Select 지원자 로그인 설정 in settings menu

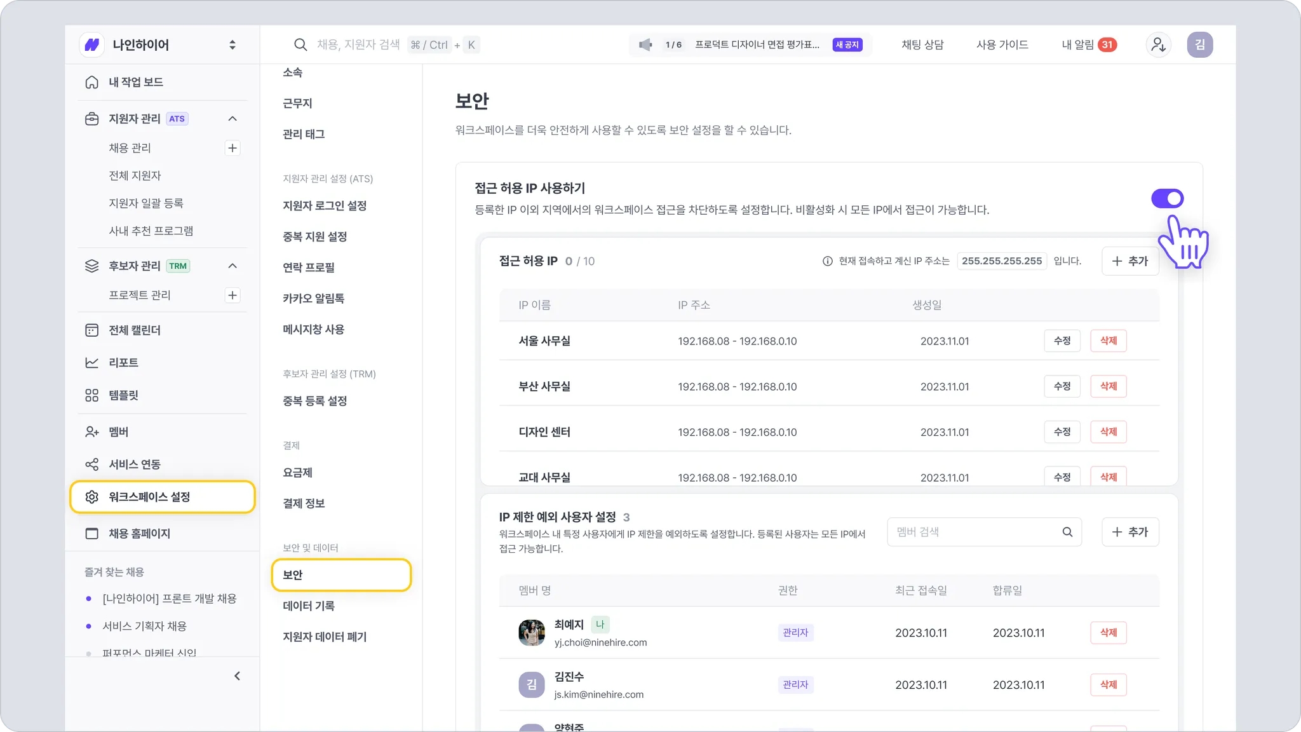[325, 206]
